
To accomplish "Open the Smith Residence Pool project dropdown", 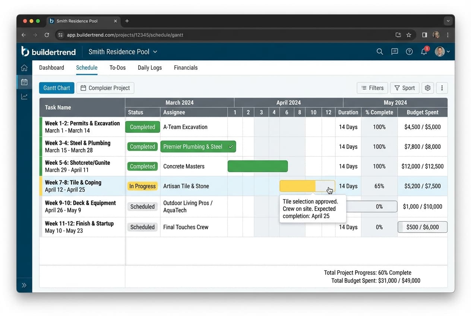I will click(123, 51).
